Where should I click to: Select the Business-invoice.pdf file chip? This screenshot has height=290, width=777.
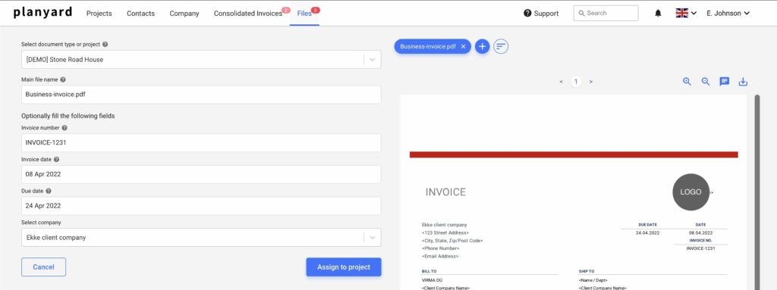428,46
